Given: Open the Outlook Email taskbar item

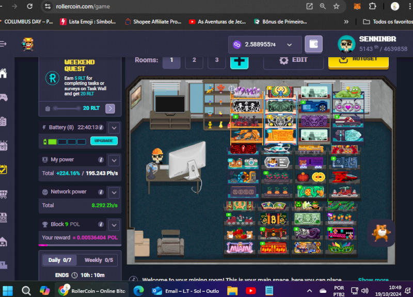Looking at the screenshot, I should pyautogui.click(x=186, y=291).
